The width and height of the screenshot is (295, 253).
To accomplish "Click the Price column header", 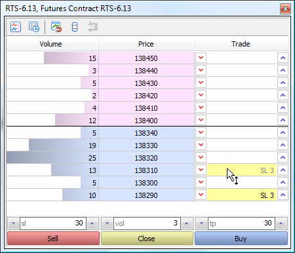I will 146,44.
